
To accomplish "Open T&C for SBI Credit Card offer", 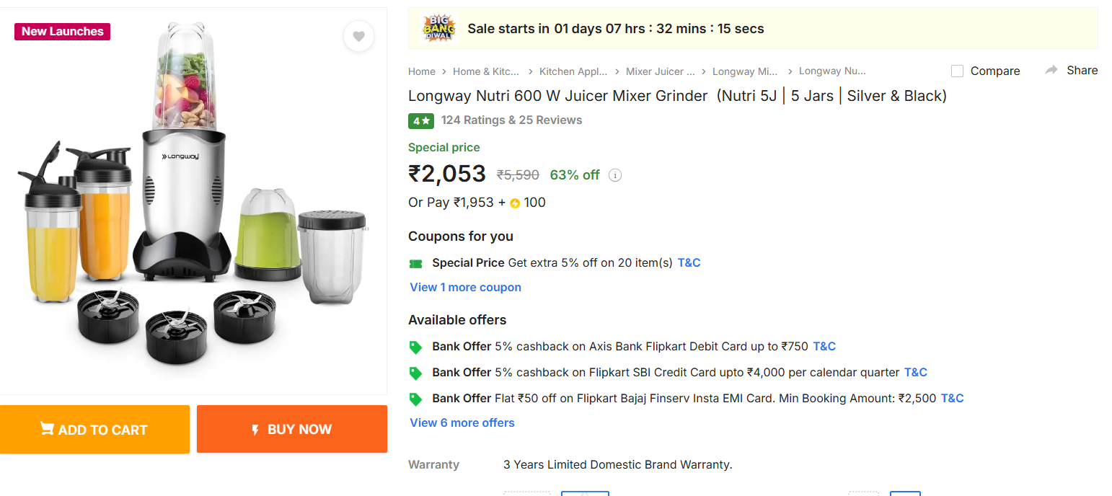I will point(915,373).
